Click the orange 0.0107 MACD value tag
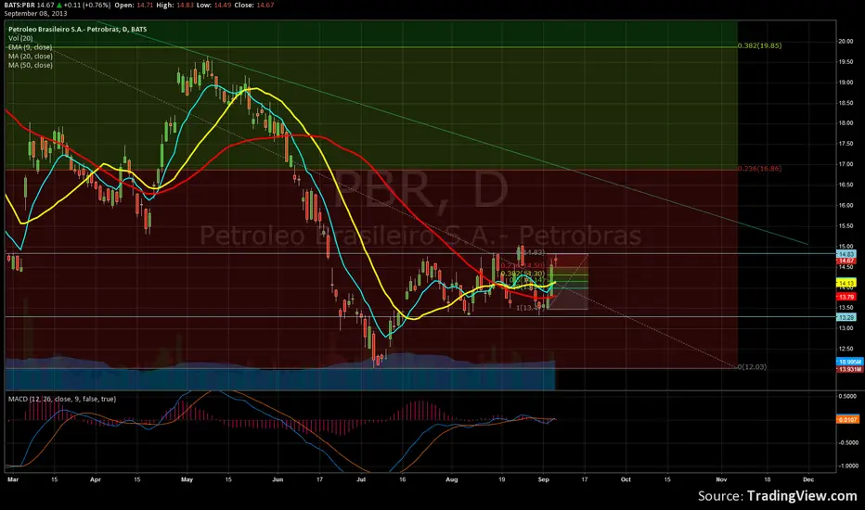Screen dimensions: 865x510 848,419
